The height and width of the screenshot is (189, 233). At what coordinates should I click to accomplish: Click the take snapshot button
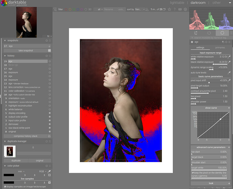26,51
